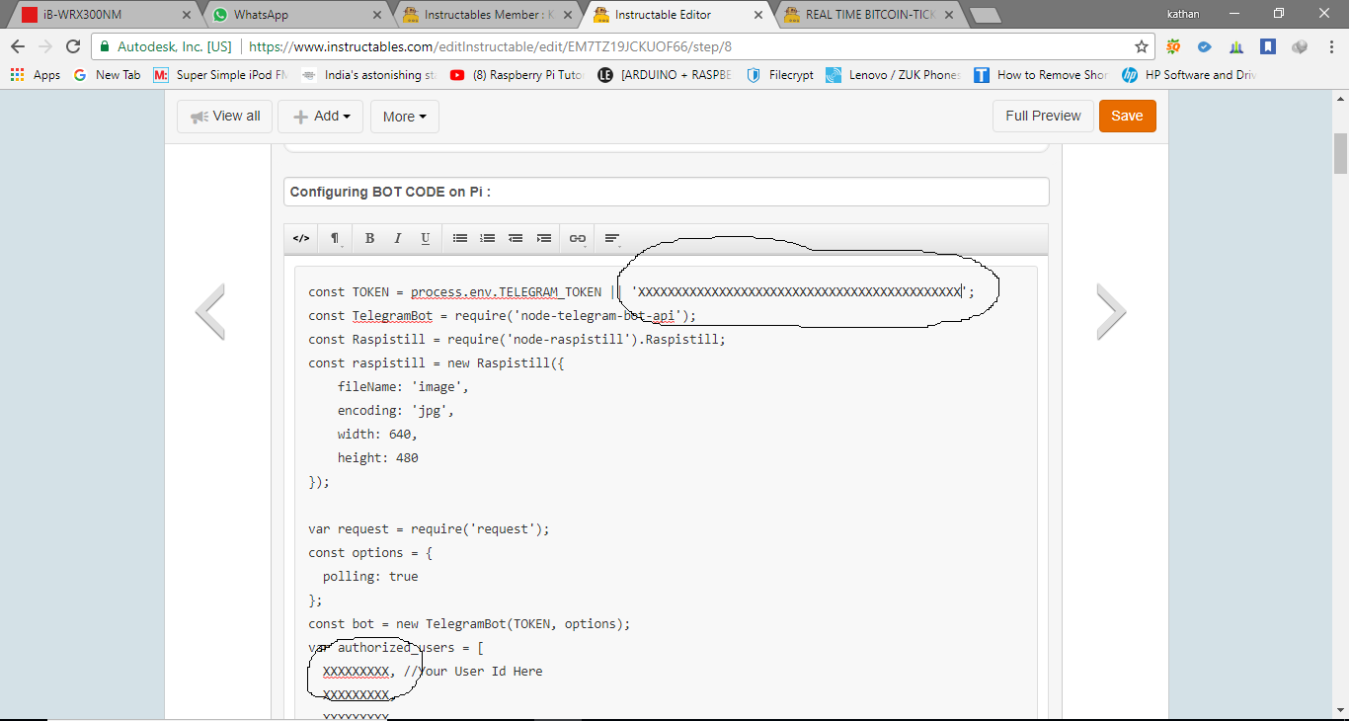The height and width of the screenshot is (721, 1351).
Task: Switch to the iB-WRX300NM tab
Action: coord(103,15)
